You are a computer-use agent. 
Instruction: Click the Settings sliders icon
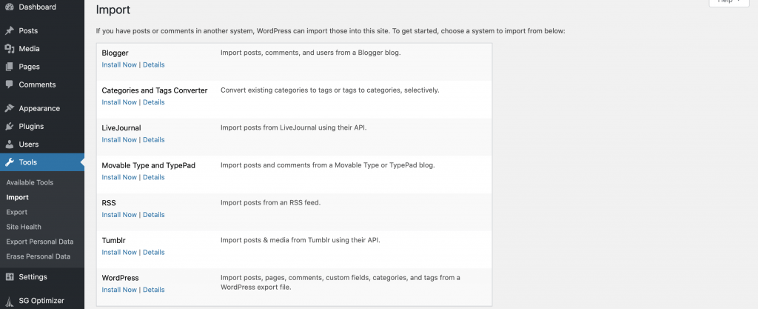9,276
